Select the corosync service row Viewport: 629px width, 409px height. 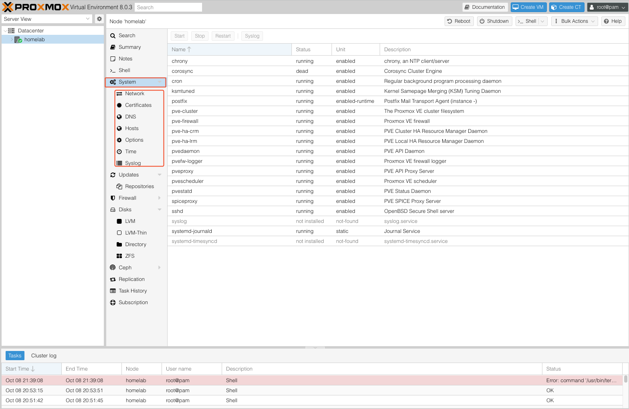click(x=398, y=71)
